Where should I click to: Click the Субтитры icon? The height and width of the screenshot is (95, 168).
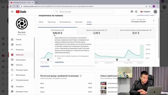coord(12,65)
